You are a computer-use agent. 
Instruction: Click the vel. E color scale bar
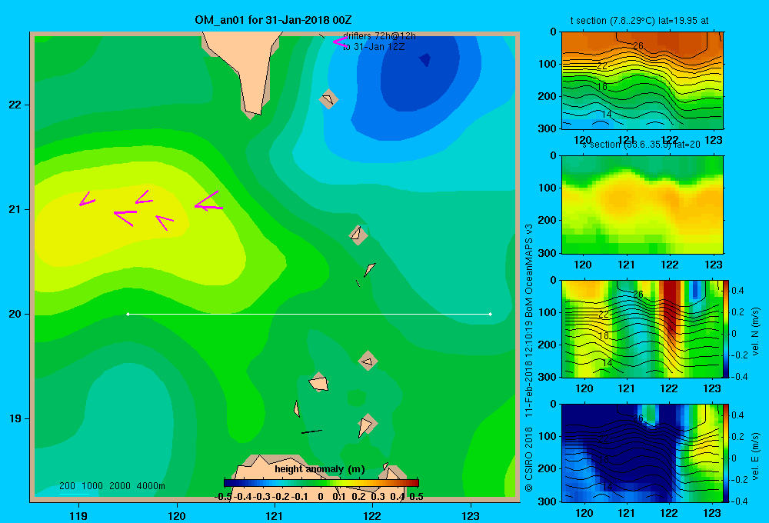[x=727, y=453]
